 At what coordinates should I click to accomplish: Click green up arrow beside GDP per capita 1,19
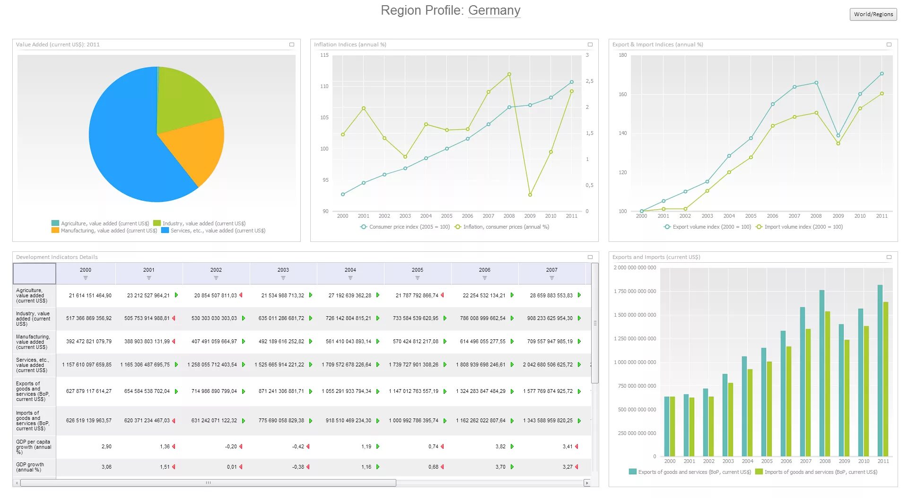378,446
